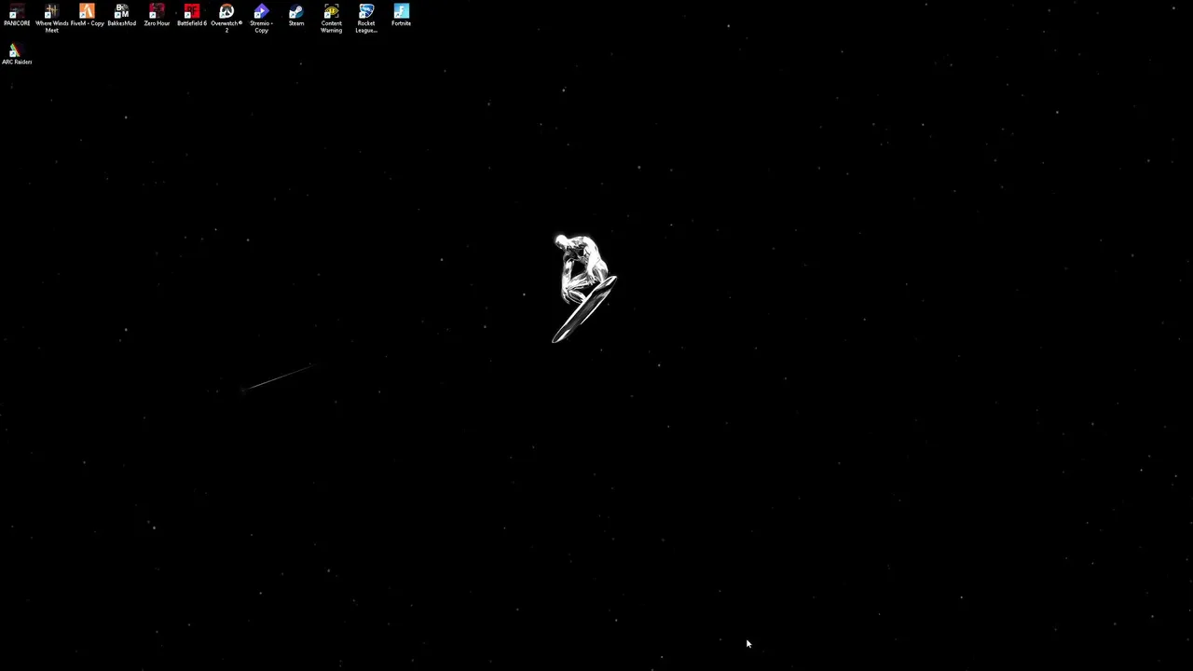
Task: Click the Zero Hour game icon
Action: click(x=157, y=15)
